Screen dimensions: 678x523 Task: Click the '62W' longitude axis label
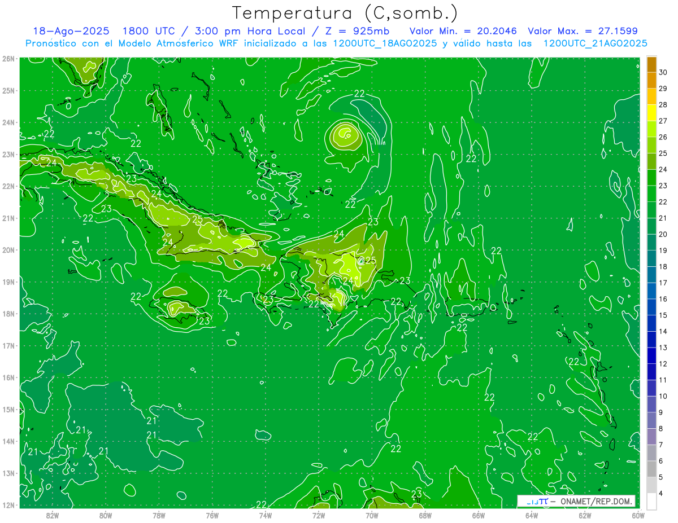click(585, 515)
